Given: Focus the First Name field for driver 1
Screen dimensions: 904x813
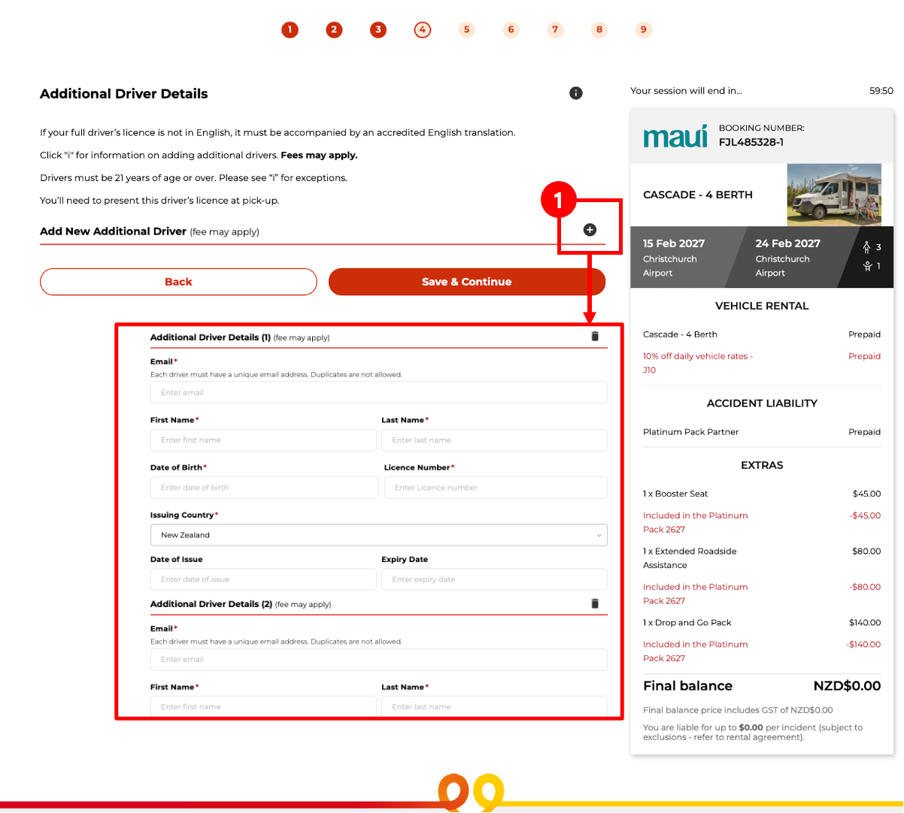Looking at the screenshot, I should click(263, 440).
